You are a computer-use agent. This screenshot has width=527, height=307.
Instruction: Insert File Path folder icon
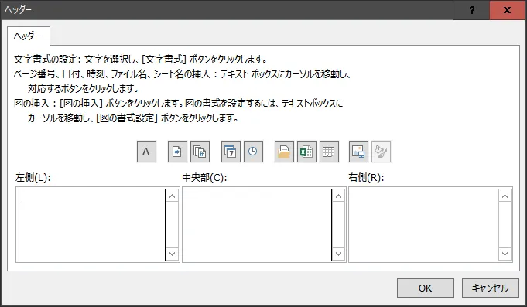[x=284, y=152]
